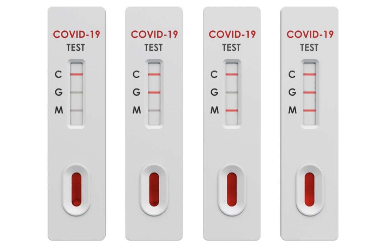Select the grey M line on the second test

(154, 110)
